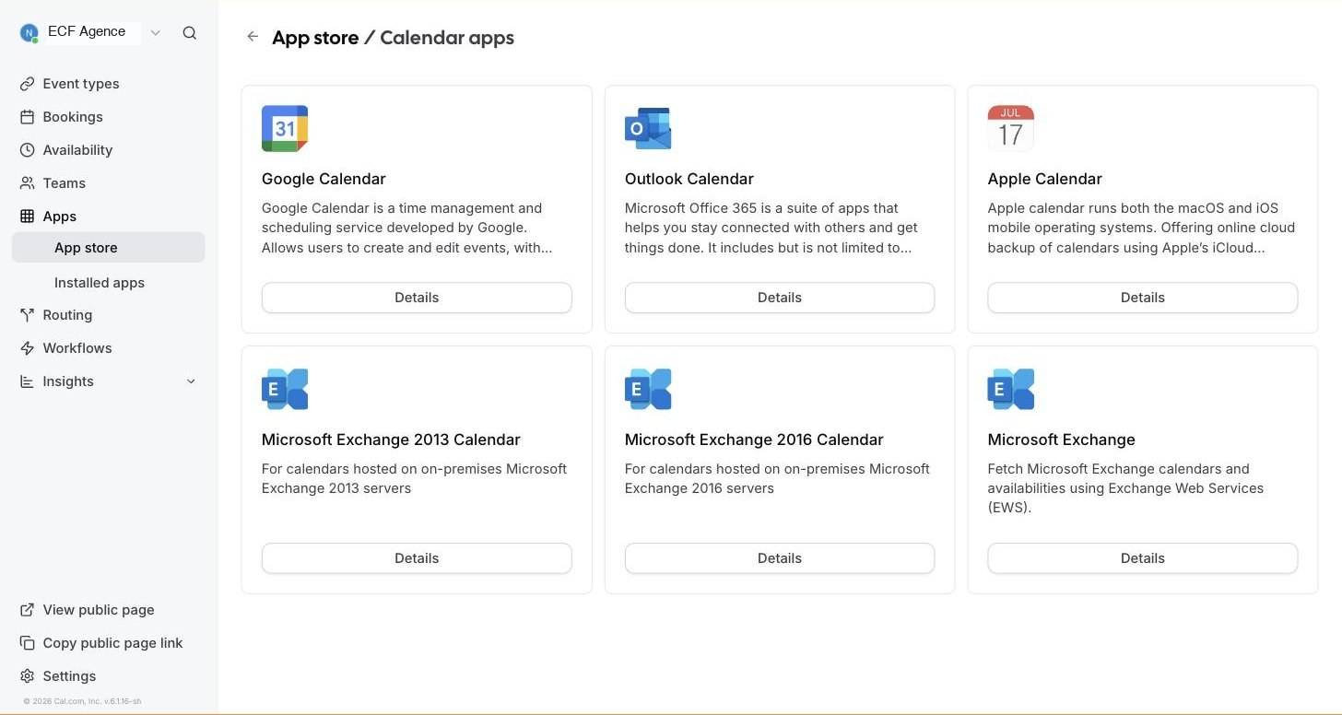Click the Workflows lightning bolt icon
The height and width of the screenshot is (715, 1342).
pos(28,348)
